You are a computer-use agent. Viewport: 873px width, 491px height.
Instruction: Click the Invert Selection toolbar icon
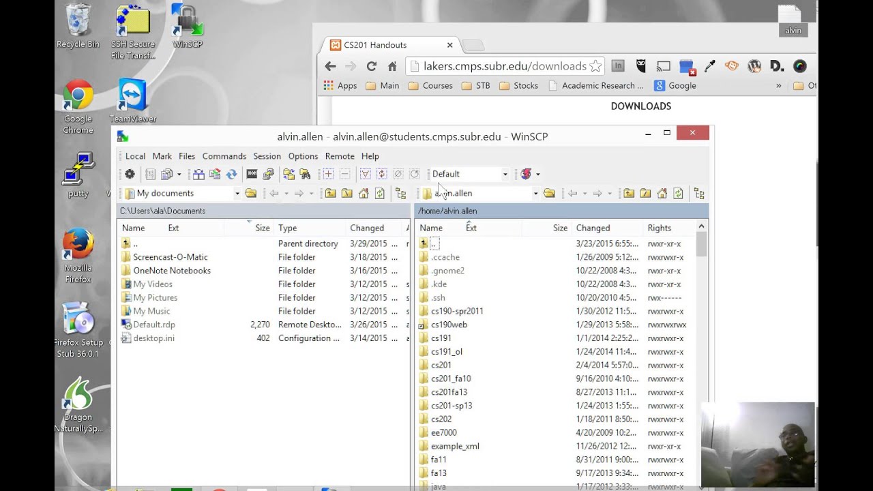381,174
